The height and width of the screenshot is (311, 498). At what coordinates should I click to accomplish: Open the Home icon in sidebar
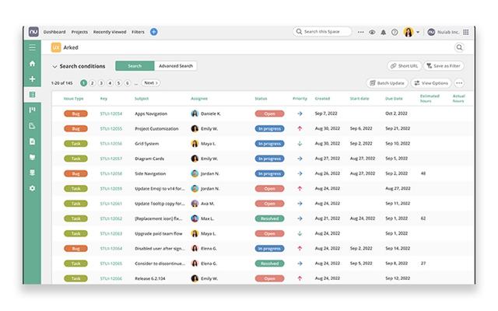[x=32, y=64]
